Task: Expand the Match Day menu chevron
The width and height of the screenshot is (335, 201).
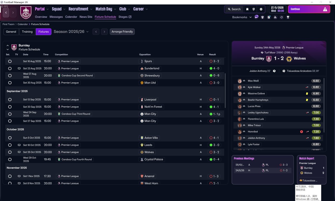Action: pos(115,9)
